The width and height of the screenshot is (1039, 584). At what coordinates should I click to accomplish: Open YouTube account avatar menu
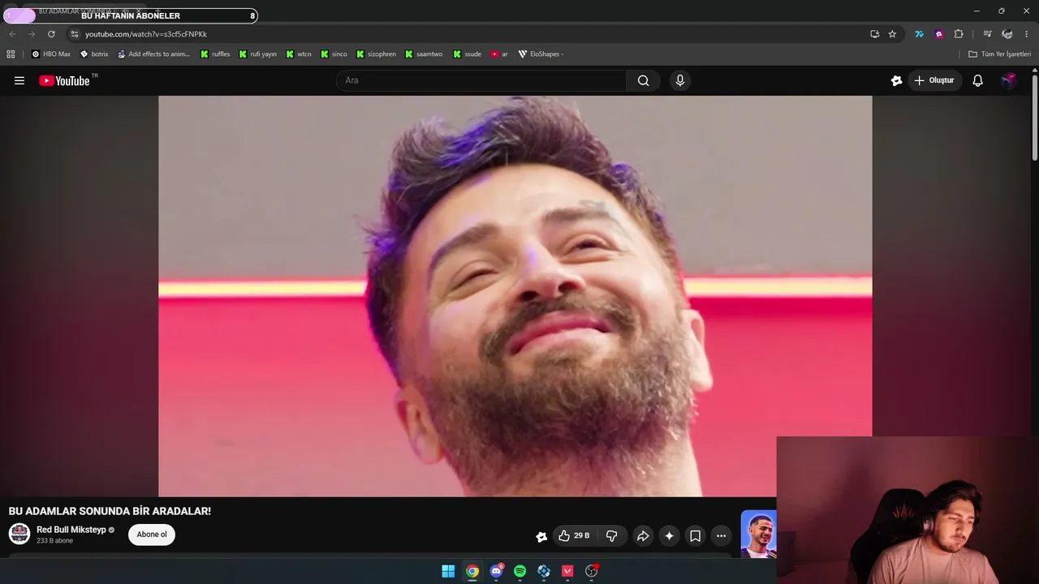click(x=1008, y=80)
